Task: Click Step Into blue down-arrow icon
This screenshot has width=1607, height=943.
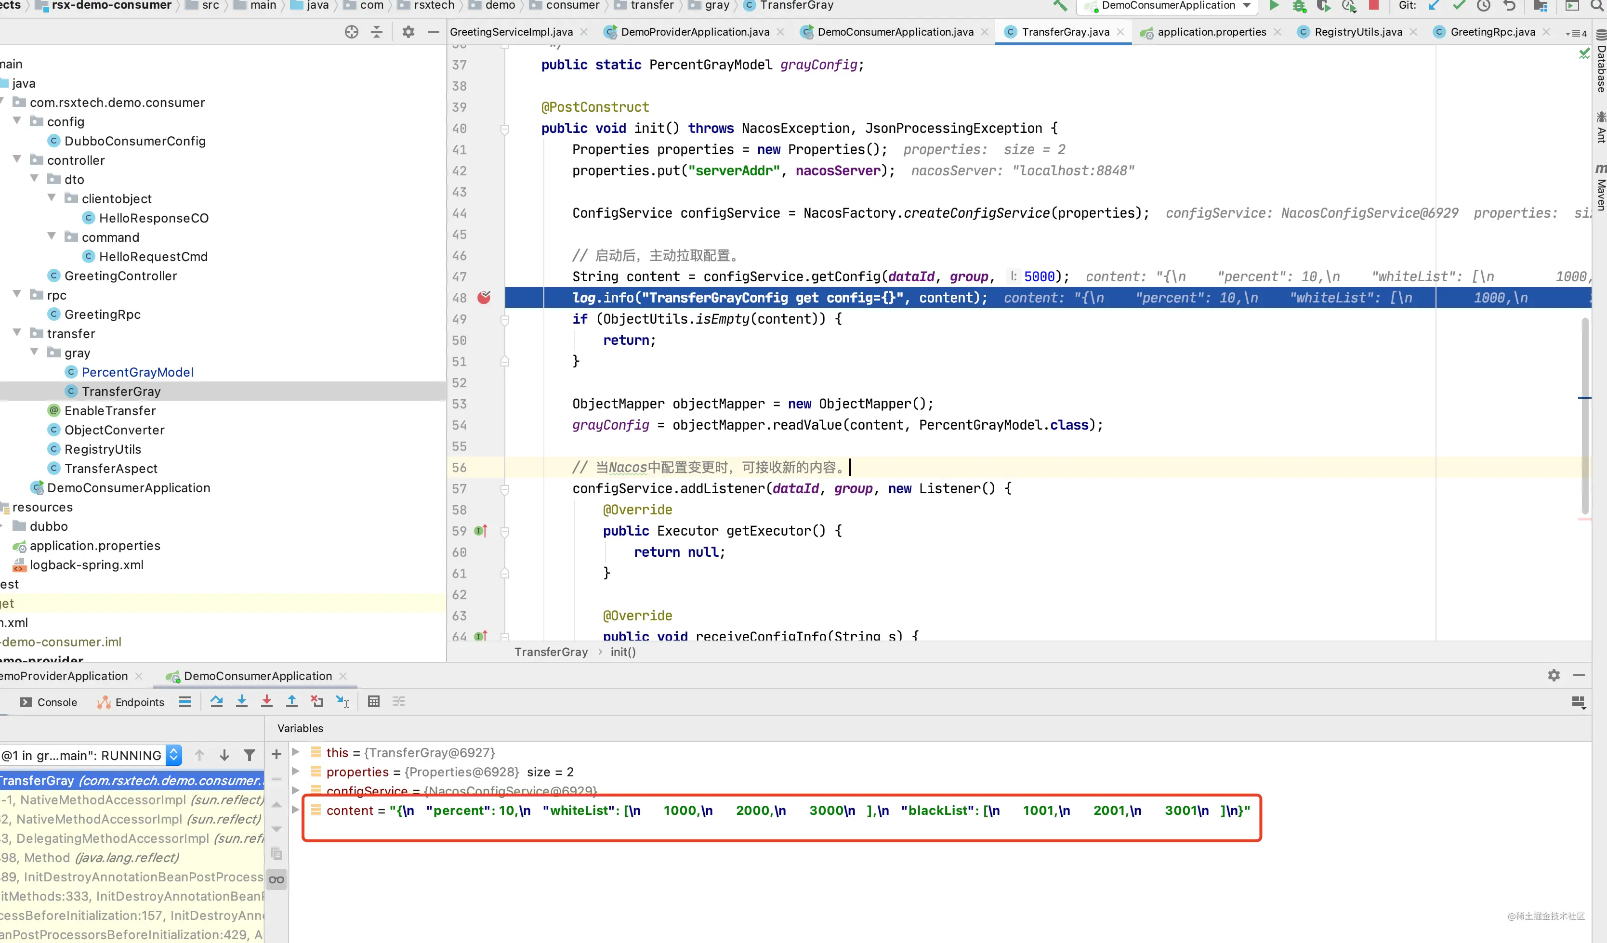Action: (242, 701)
